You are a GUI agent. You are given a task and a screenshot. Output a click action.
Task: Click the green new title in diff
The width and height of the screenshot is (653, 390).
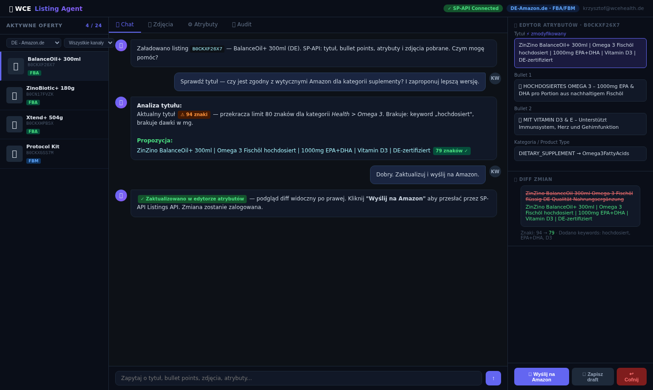pos(577,213)
